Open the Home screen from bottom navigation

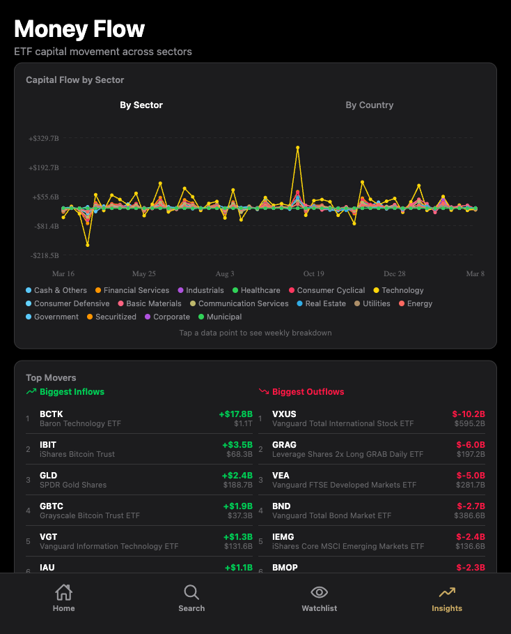click(x=63, y=597)
